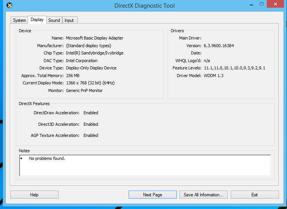
Task: Click driver model 'WDDM 1.3'
Action: coord(214,76)
